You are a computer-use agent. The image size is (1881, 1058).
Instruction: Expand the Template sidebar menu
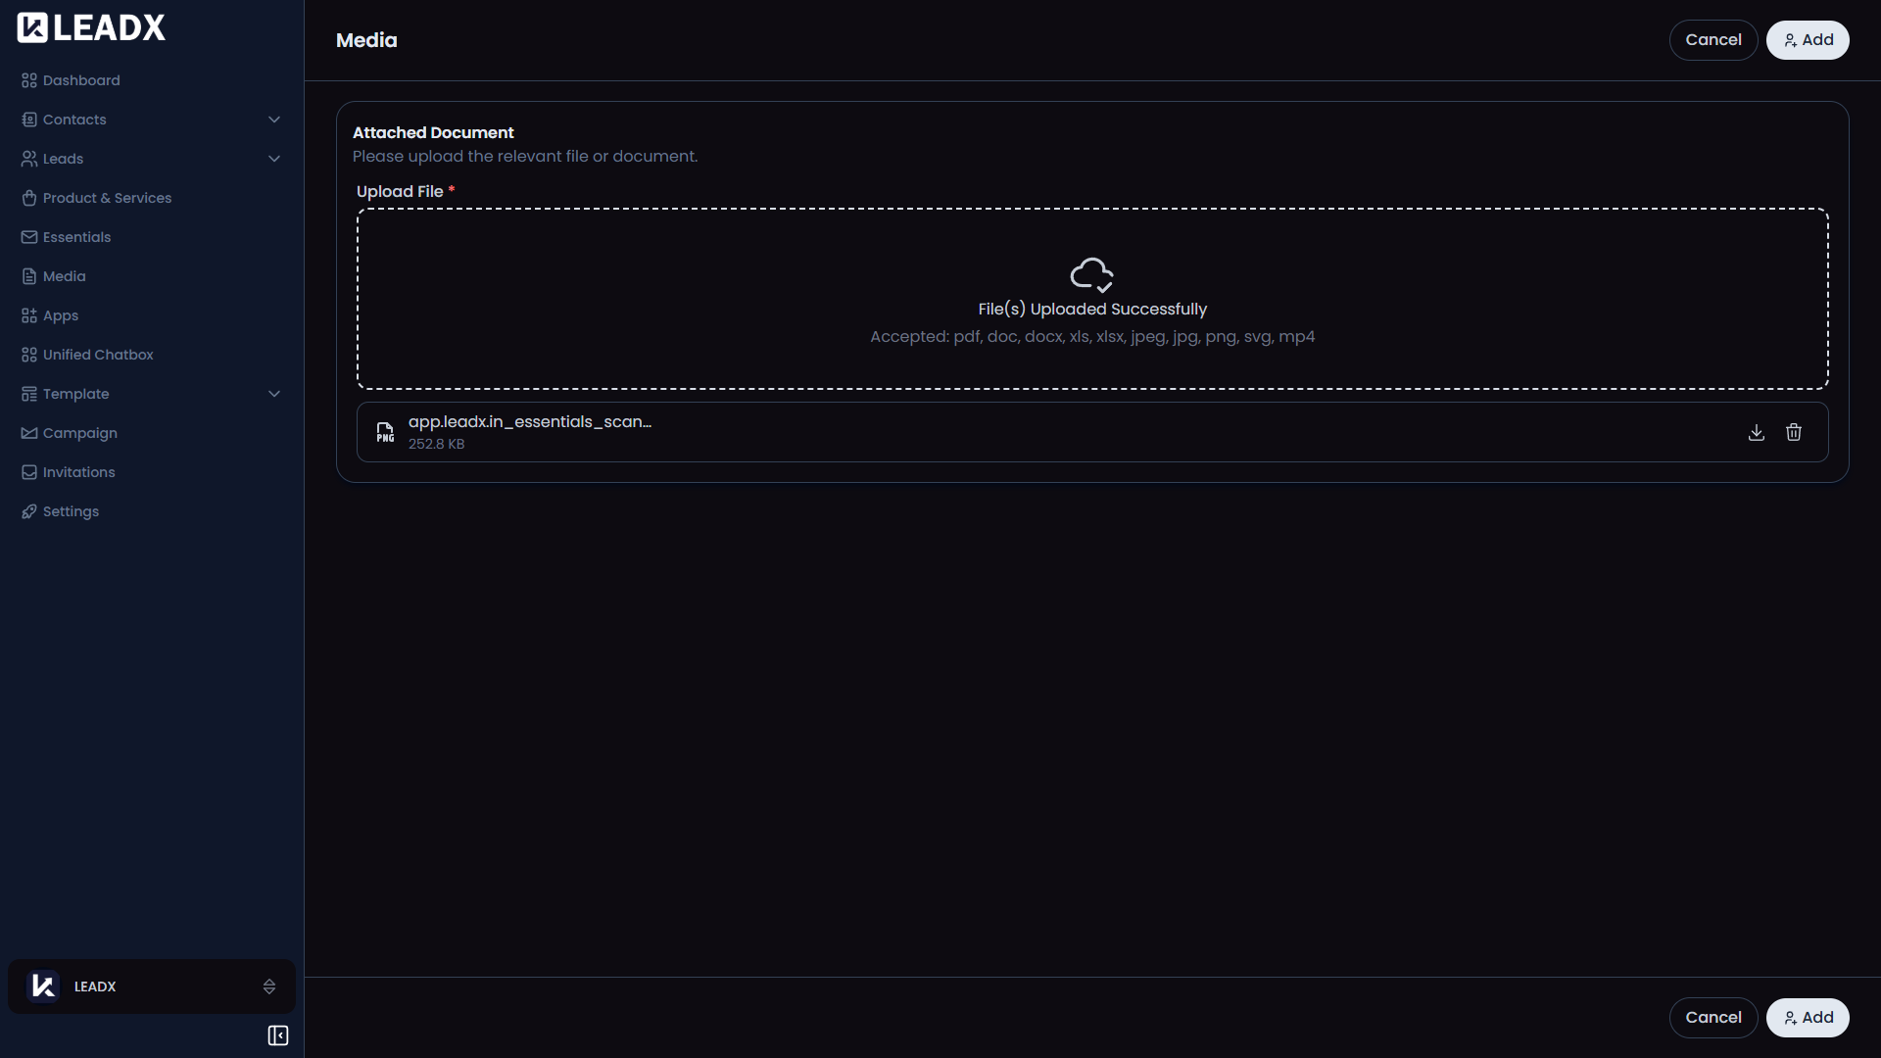[274, 393]
